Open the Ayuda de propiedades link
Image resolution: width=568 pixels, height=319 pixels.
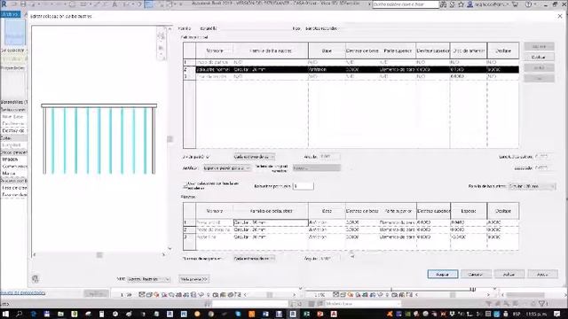tap(23, 292)
